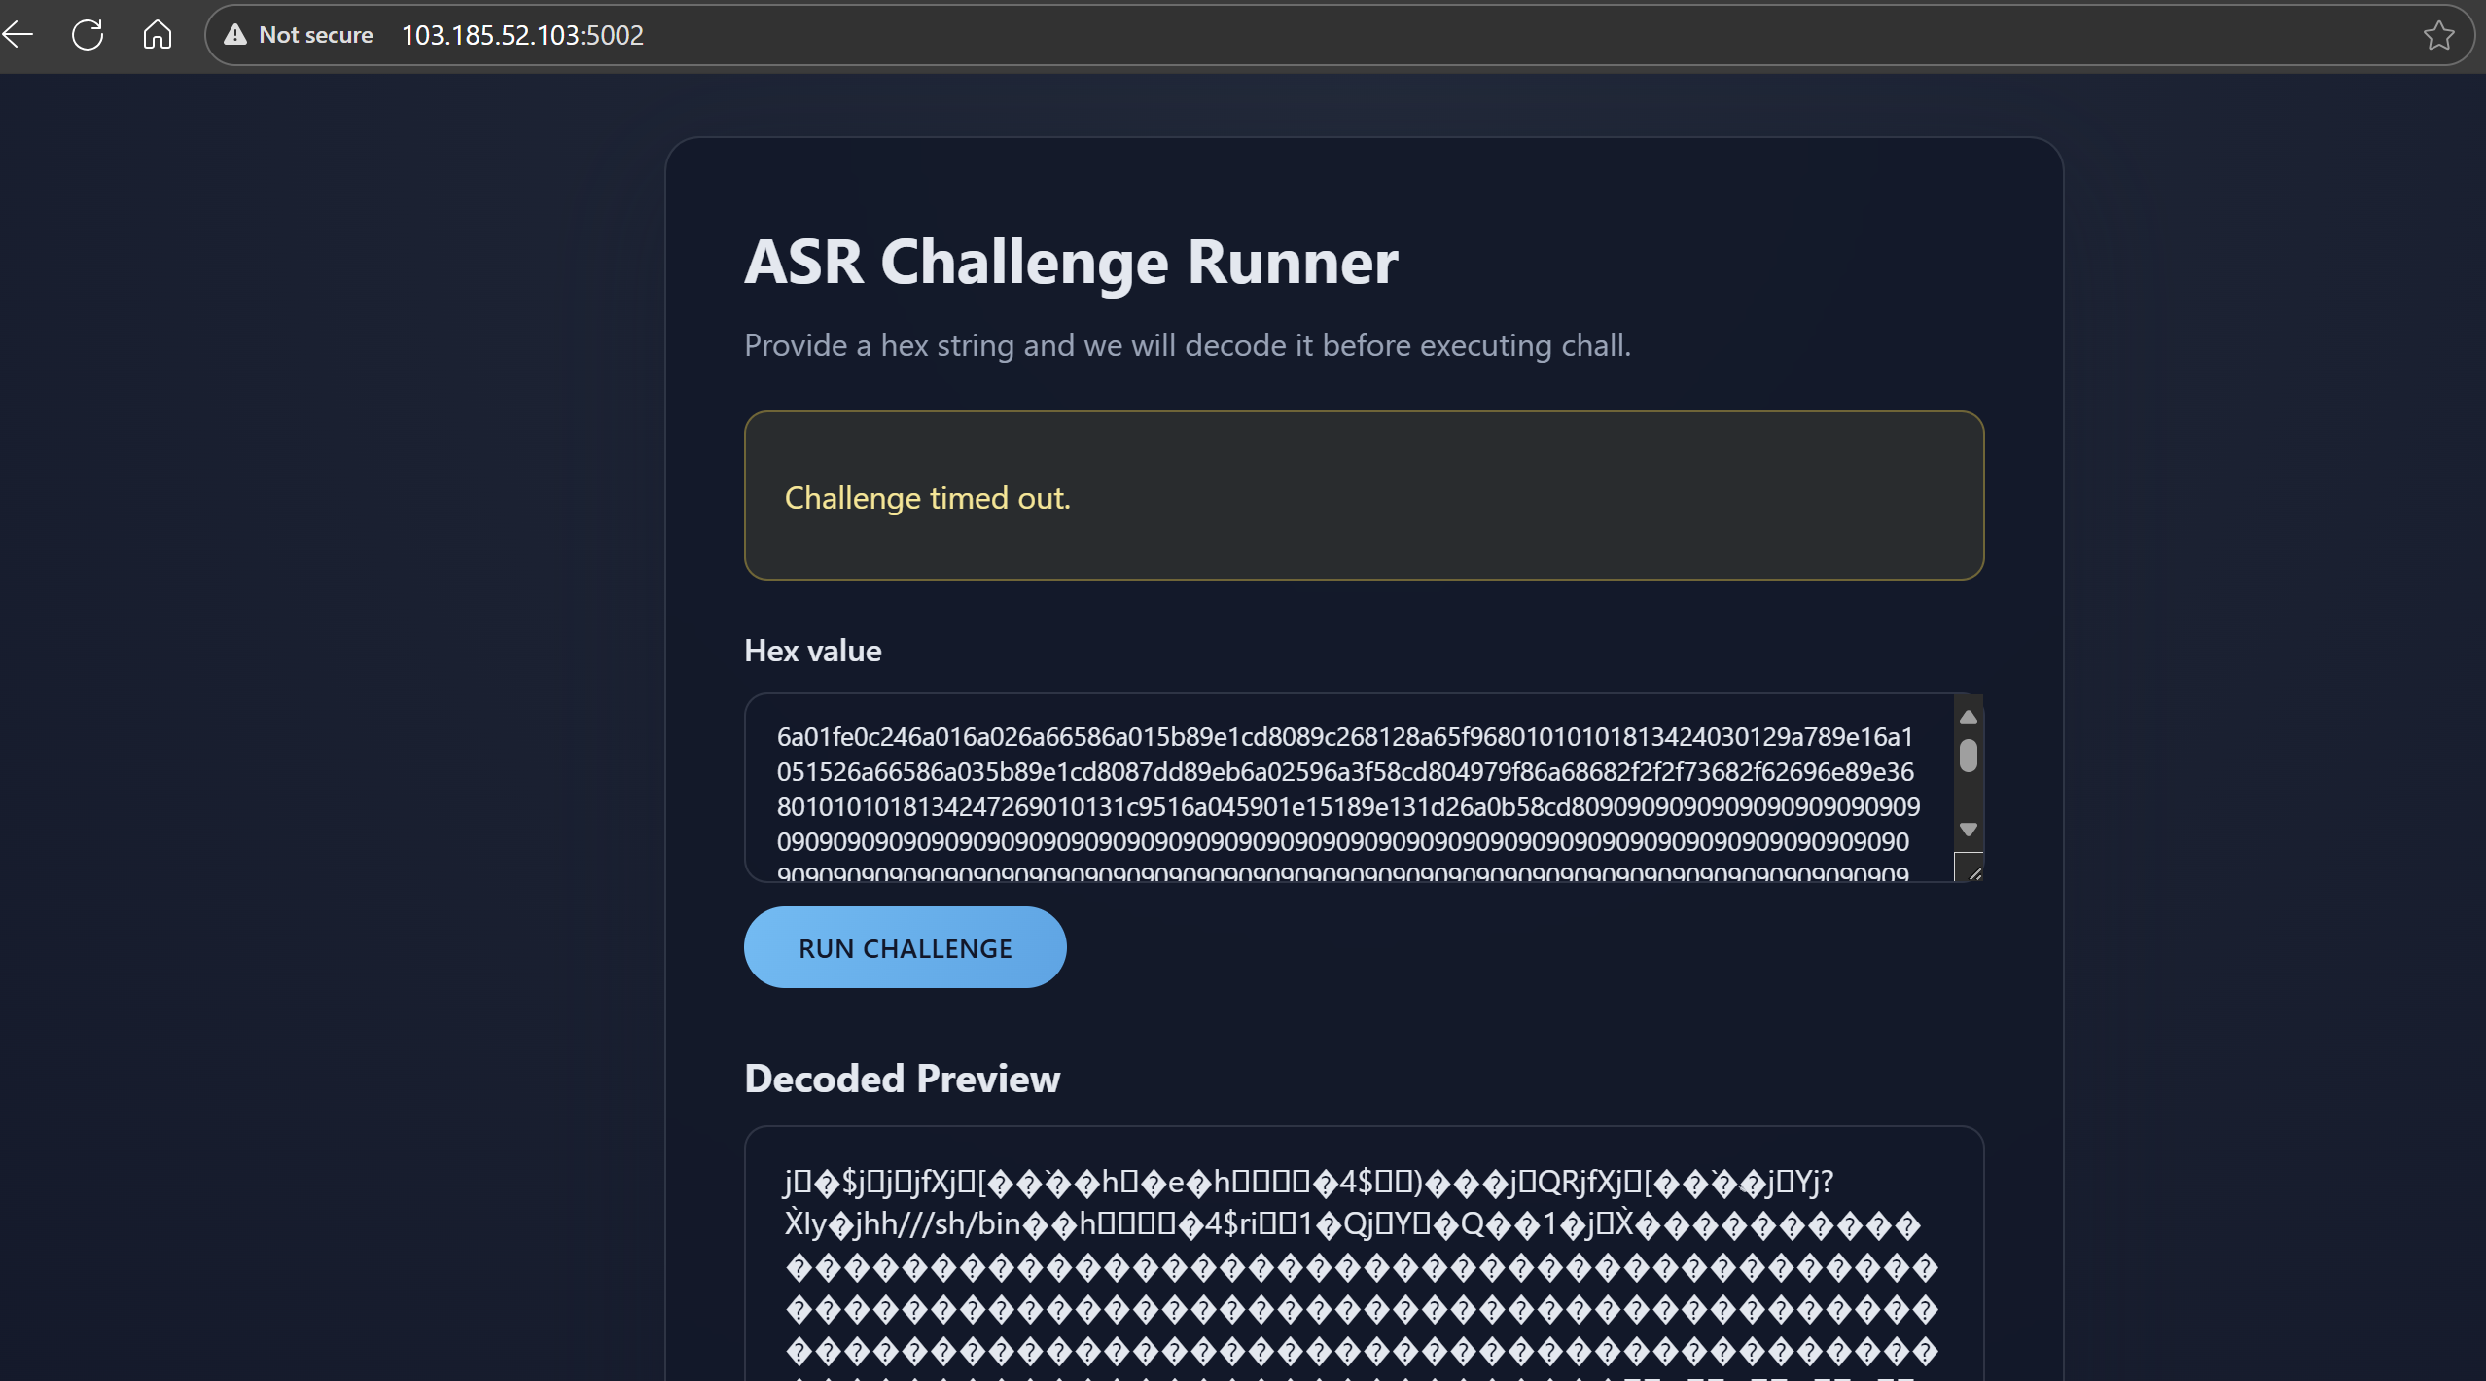Click the Not secure label text
This screenshot has width=2486, height=1381.
pyautogui.click(x=315, y=35)
